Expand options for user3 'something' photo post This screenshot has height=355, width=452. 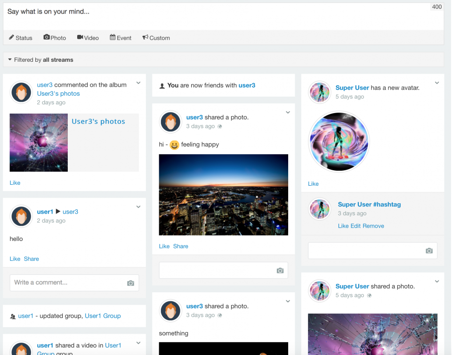tap(288, 301)
